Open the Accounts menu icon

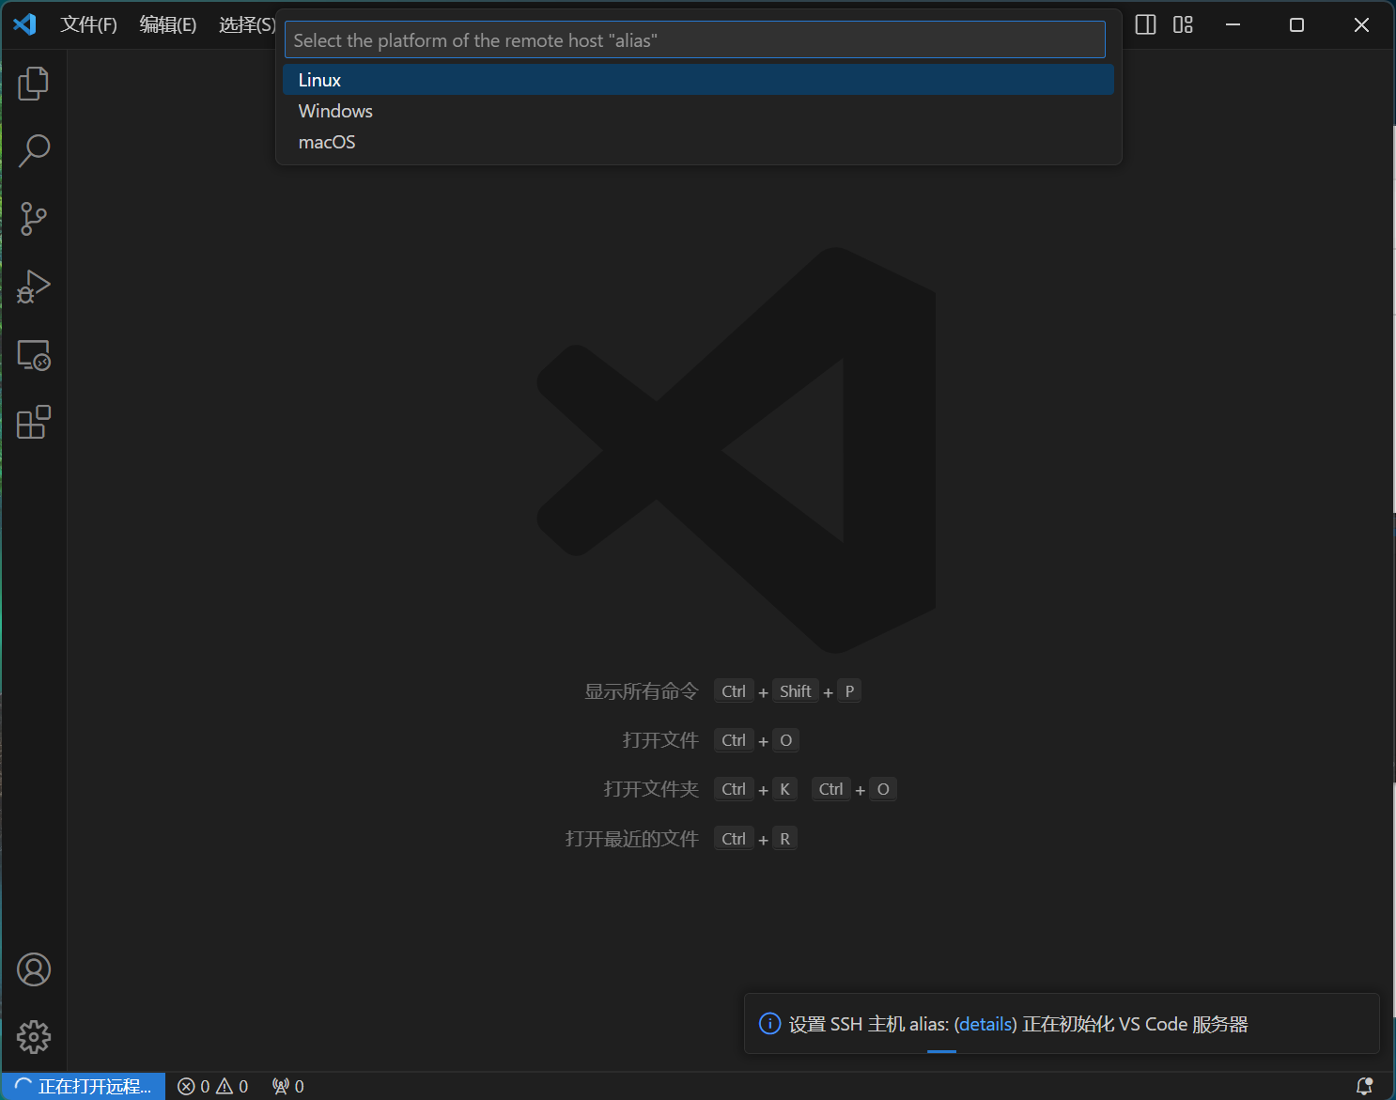34,969
